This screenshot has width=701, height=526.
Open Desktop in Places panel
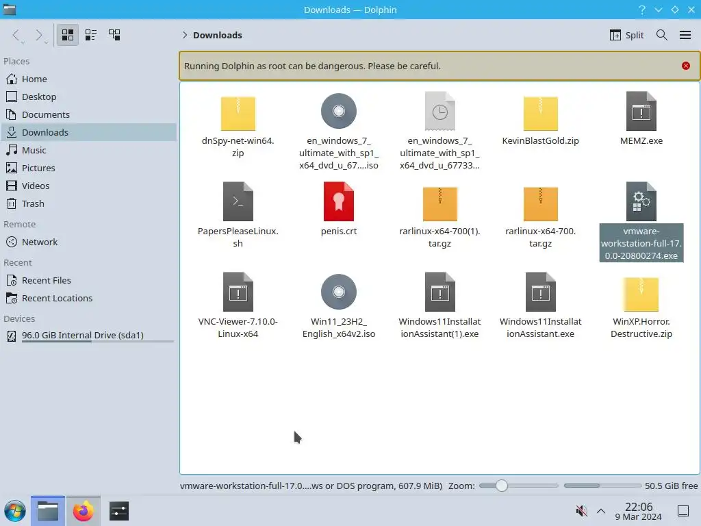click(88, 97)
